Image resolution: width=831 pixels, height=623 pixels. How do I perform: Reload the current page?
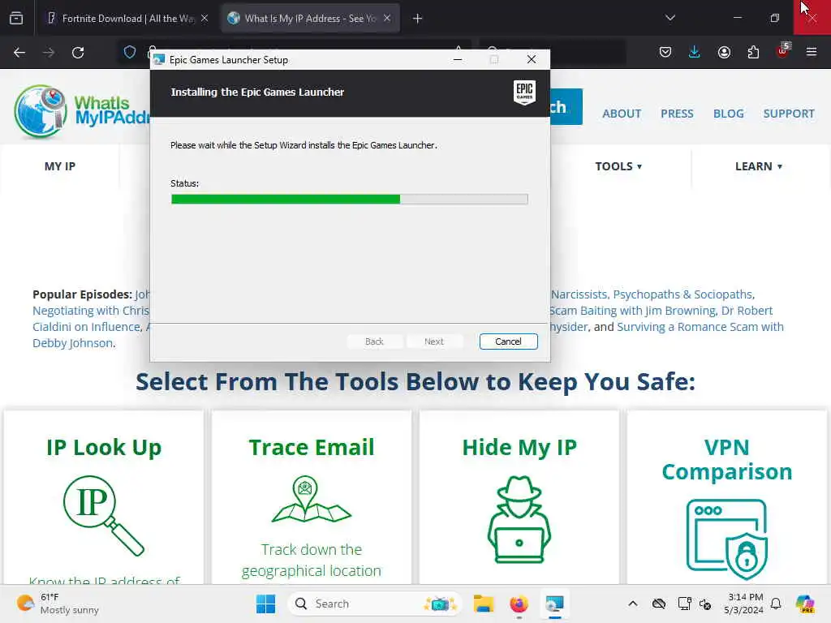click(x=78, y=53)
